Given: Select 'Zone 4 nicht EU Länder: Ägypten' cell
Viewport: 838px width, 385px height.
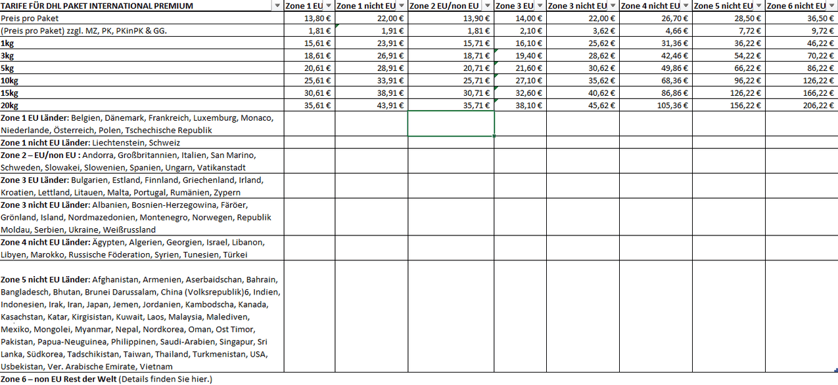Looking at the screenshot, I should tap(142, 248).
